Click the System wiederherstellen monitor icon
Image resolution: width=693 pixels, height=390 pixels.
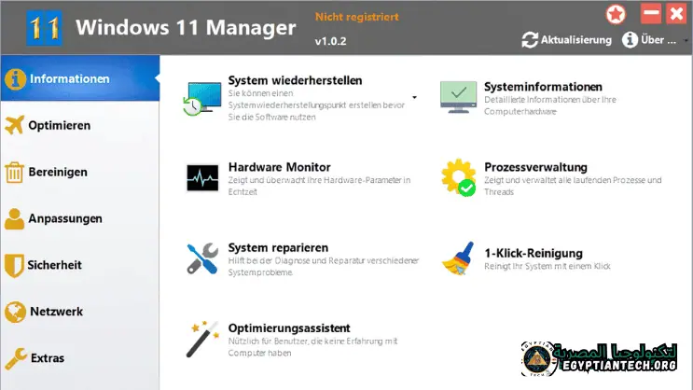coord(202,99)
